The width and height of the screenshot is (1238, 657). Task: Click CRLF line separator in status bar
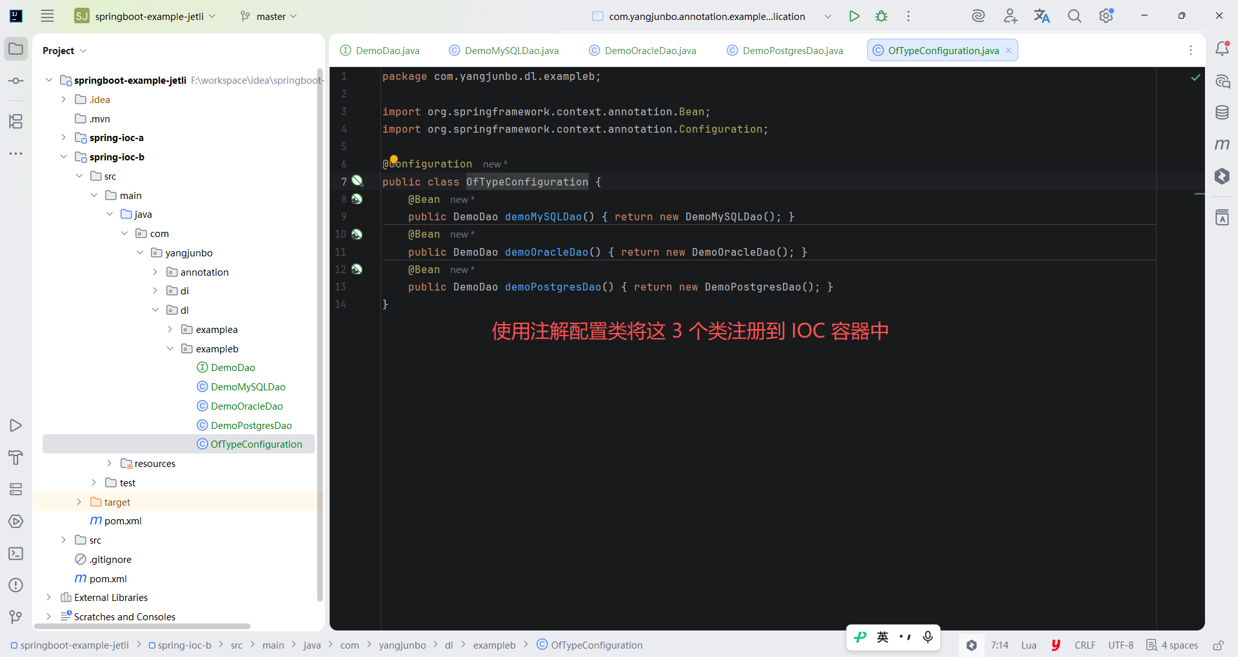(1085, 645)
